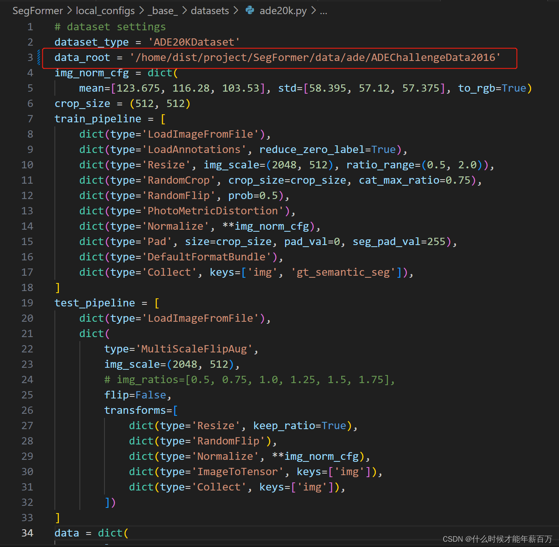Expand chevron after ade20k.py breadcrumb
This screenshot has width=559, height=547.
(x=313, y=10)
